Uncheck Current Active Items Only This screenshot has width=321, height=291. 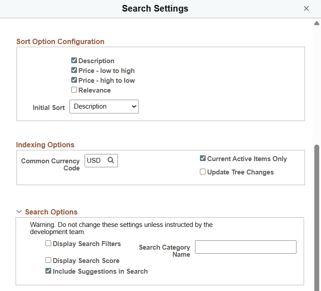click(x=203, y=158)
